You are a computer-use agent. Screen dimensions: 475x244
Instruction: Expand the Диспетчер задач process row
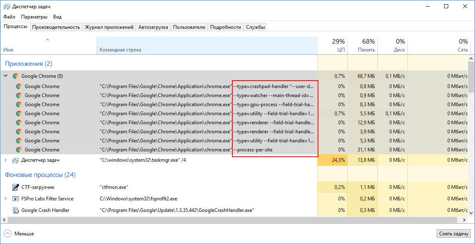[x=5, y=160]
